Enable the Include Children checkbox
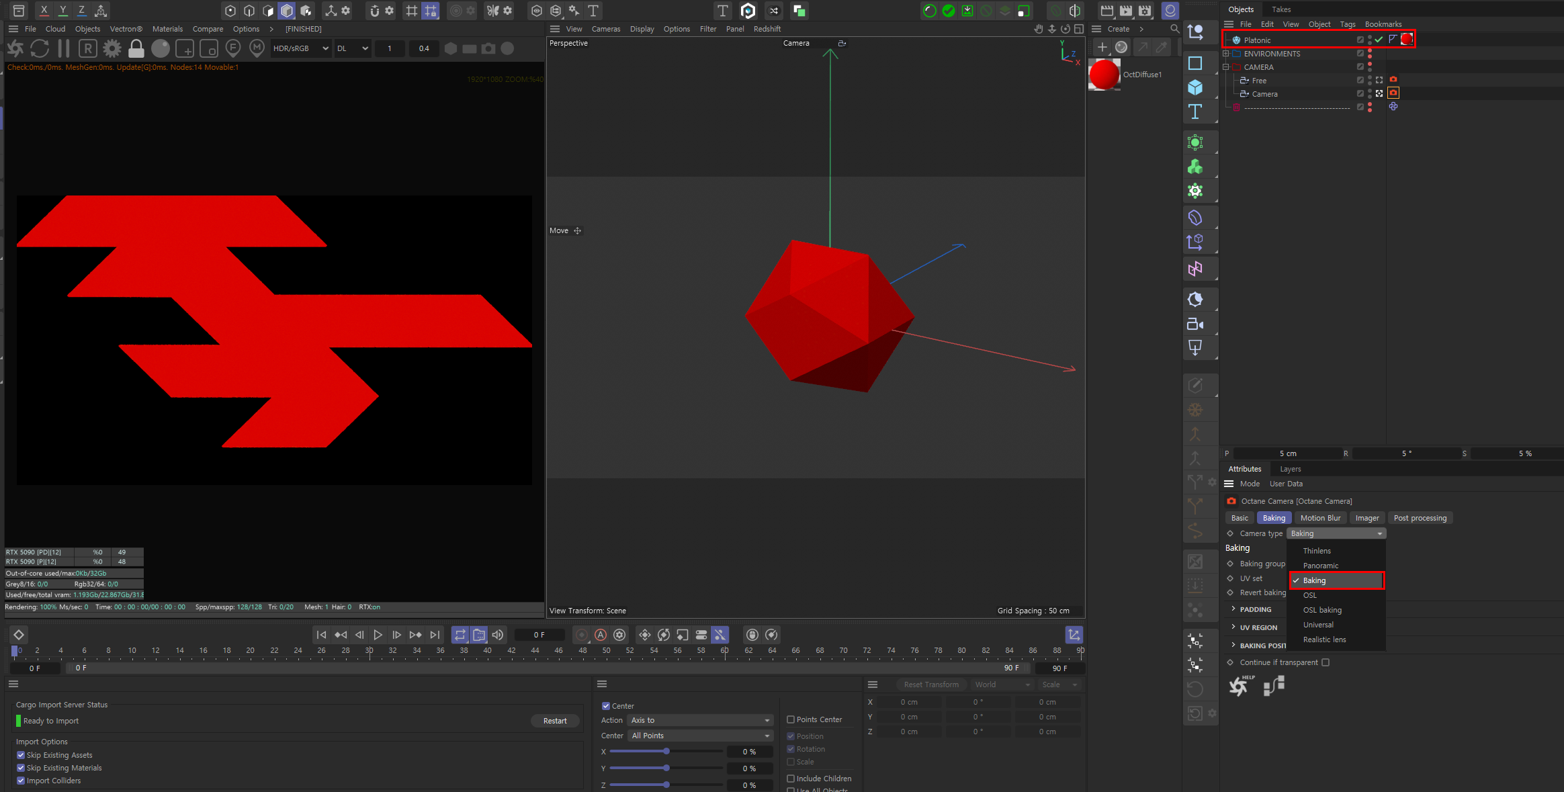The image size is (1564, 792). pyautogui.click(x=791, y=779)
